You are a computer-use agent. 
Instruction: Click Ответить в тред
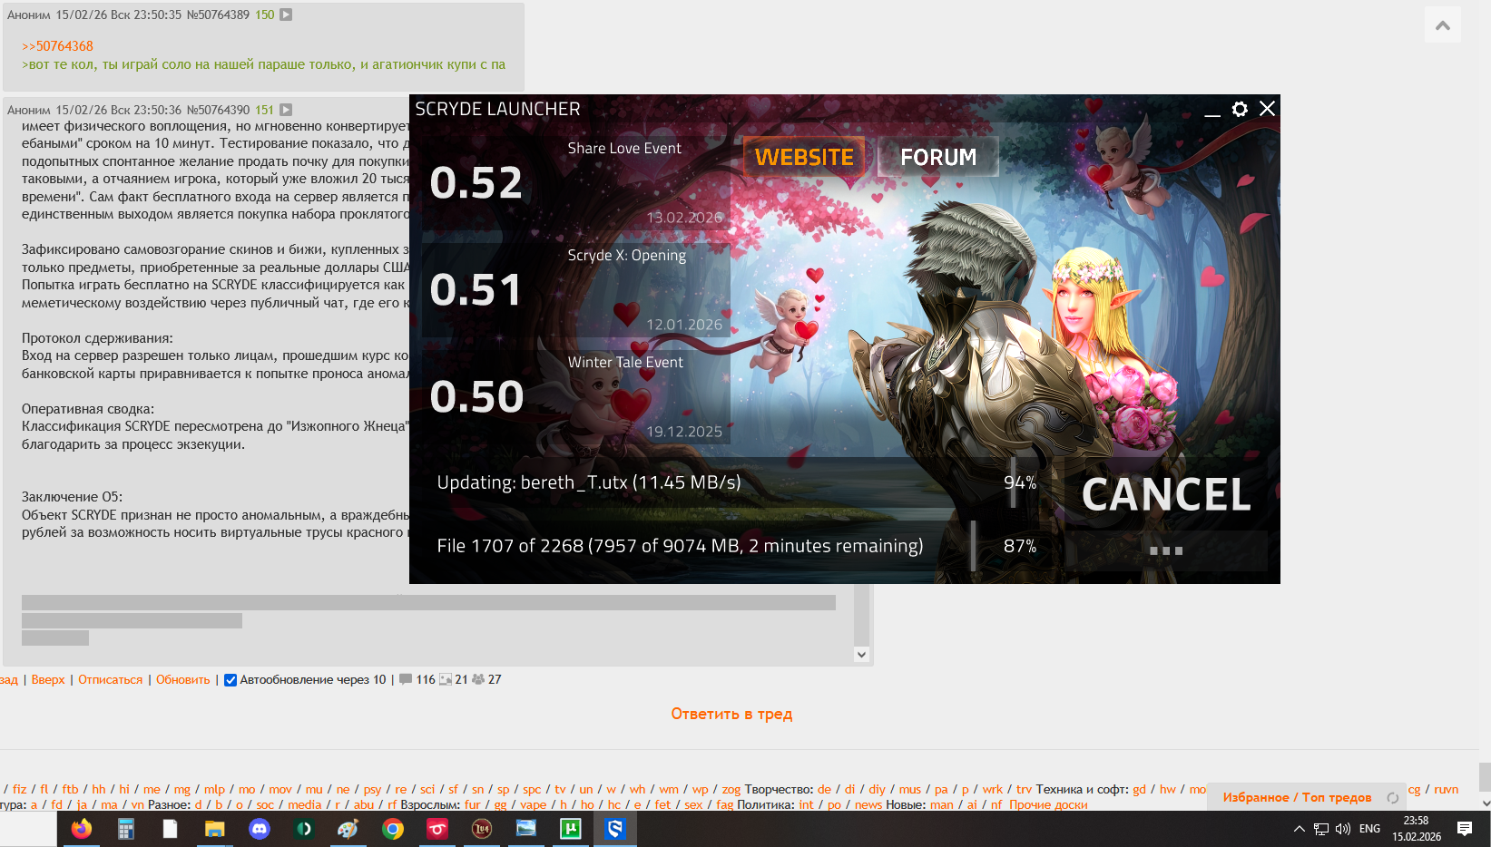[731, 714]
